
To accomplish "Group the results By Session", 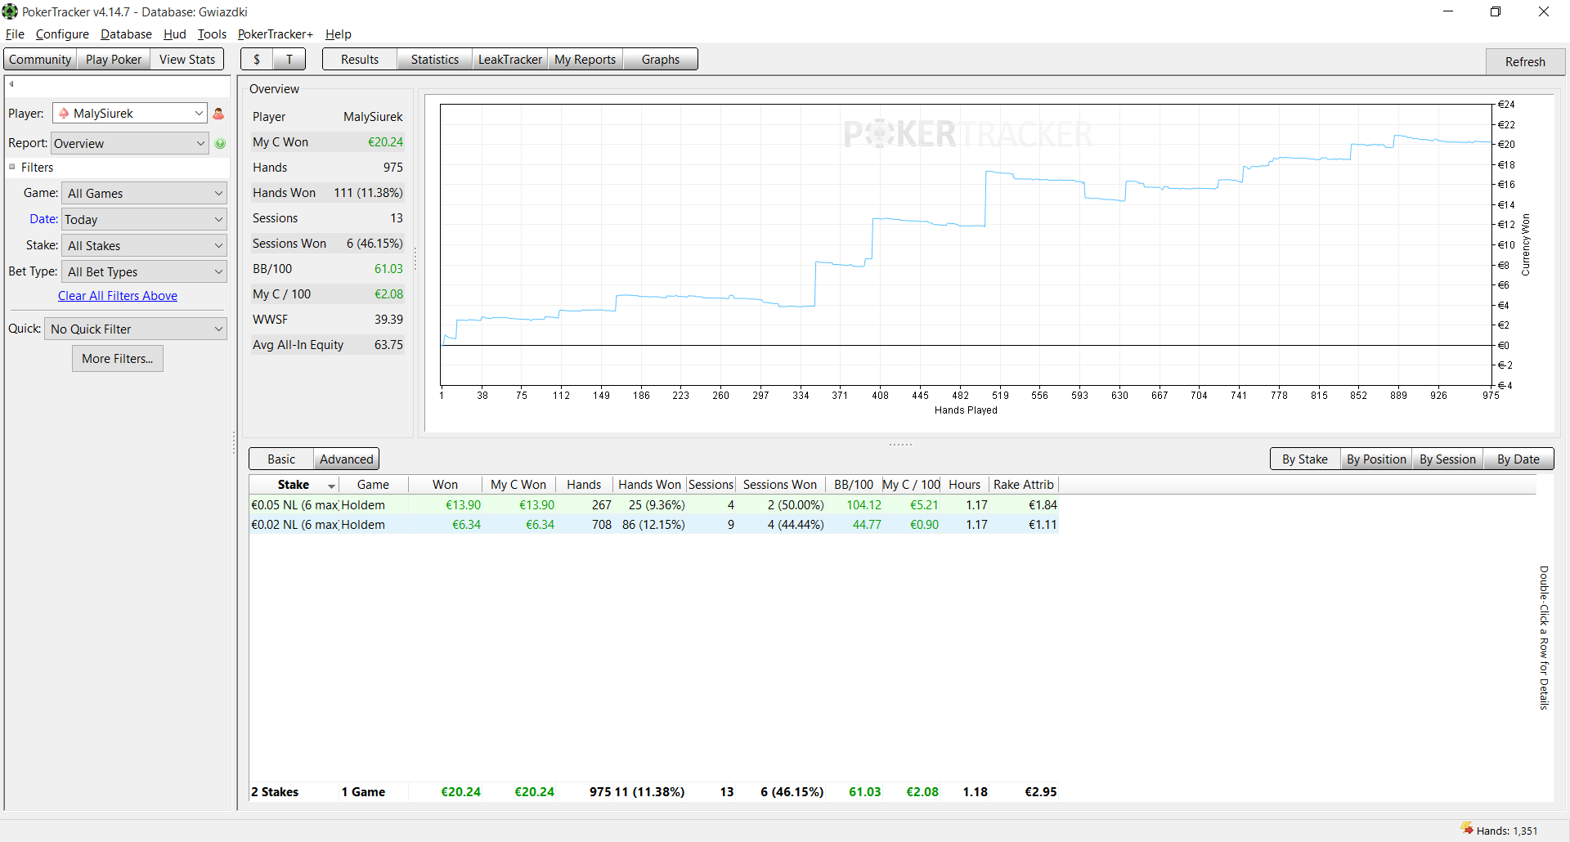I will coord(1447,459).
